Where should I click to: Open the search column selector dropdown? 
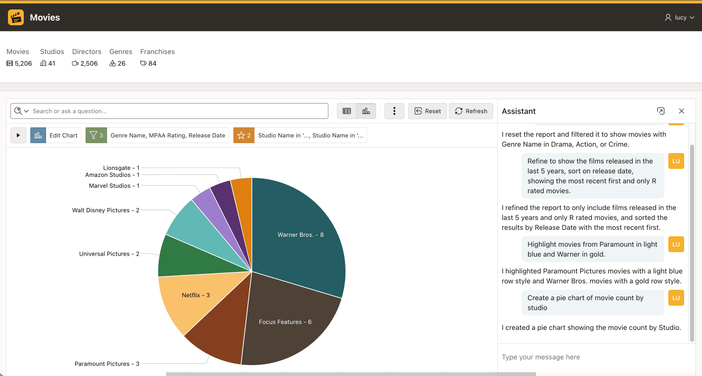(22, 111)
